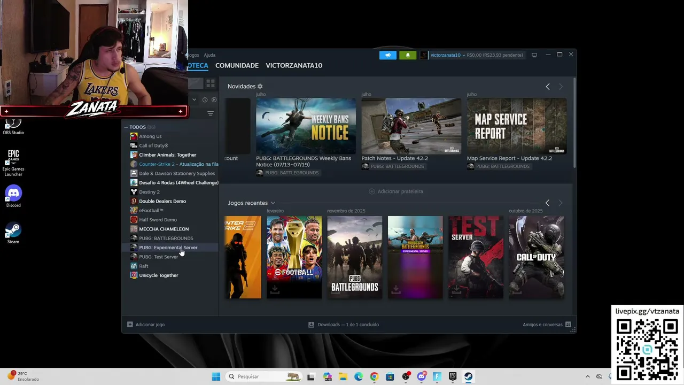Open Google Chrome from the taskbar
This screenshot has height=385, width=684.
tap(374, 376)
